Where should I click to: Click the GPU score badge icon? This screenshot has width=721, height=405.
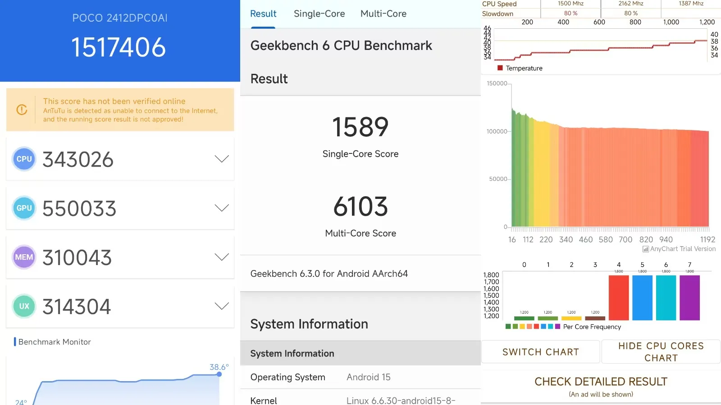(x=24, y=208)
